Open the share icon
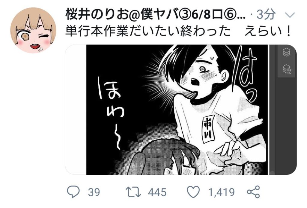Viewport: 307px width, 208px height. pyautogui.click(x=254, y=192)
